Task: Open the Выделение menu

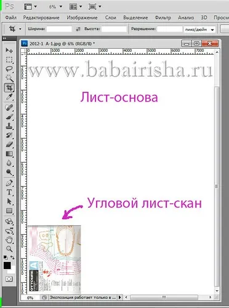Action: click(135, 18)
